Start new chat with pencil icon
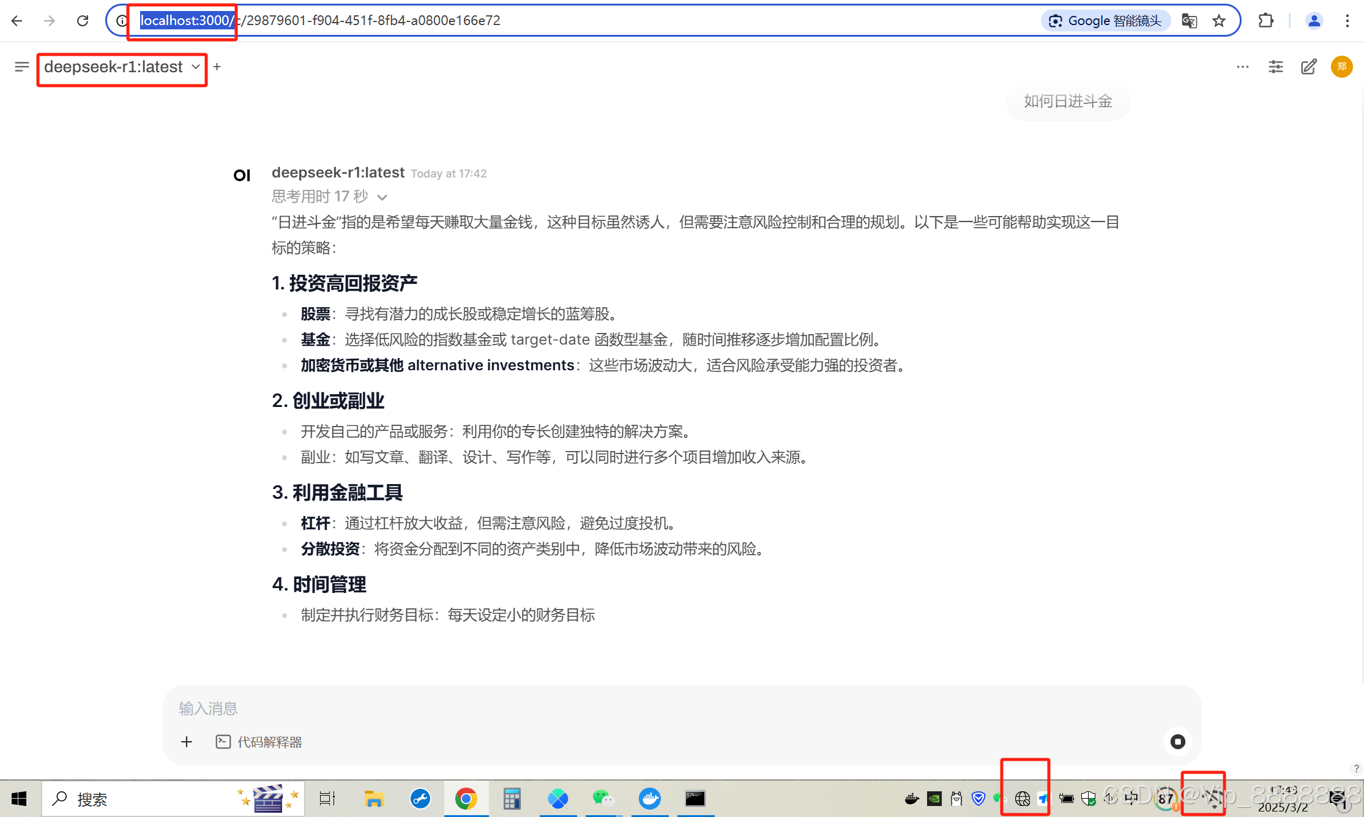This screenshot has height=817, width=1364. coord(1308,67)
